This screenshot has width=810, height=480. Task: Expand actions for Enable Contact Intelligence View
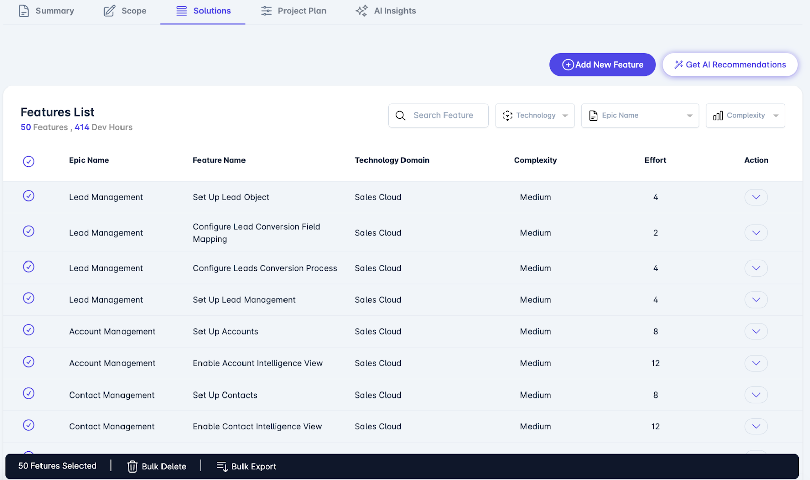pos(756,426)
